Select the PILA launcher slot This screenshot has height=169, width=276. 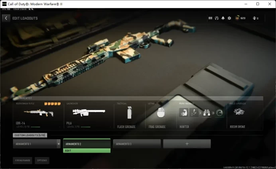click(x=89, y=115)
